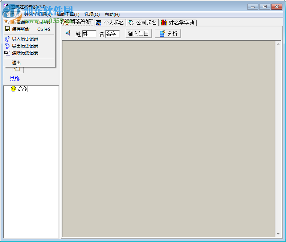Click the computer icon on 分析 button
Screen dimensions: 286x242
tap(162, 33)
